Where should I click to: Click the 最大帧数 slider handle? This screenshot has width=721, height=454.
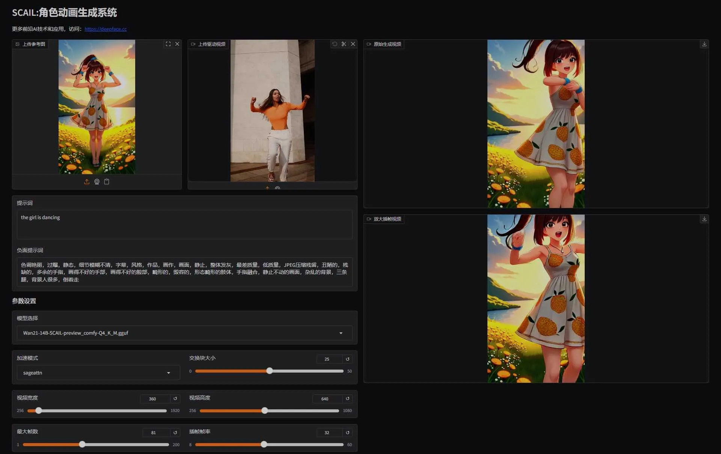click(x=82, y=445)
